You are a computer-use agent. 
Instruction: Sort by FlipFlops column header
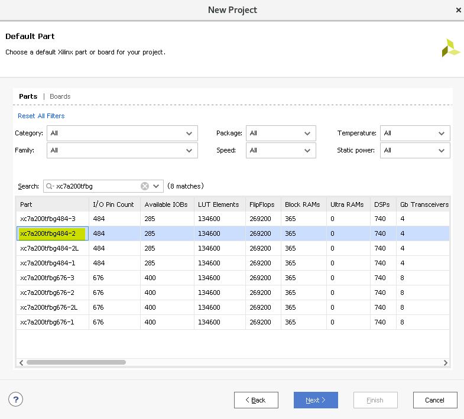[x=263, y=204]
